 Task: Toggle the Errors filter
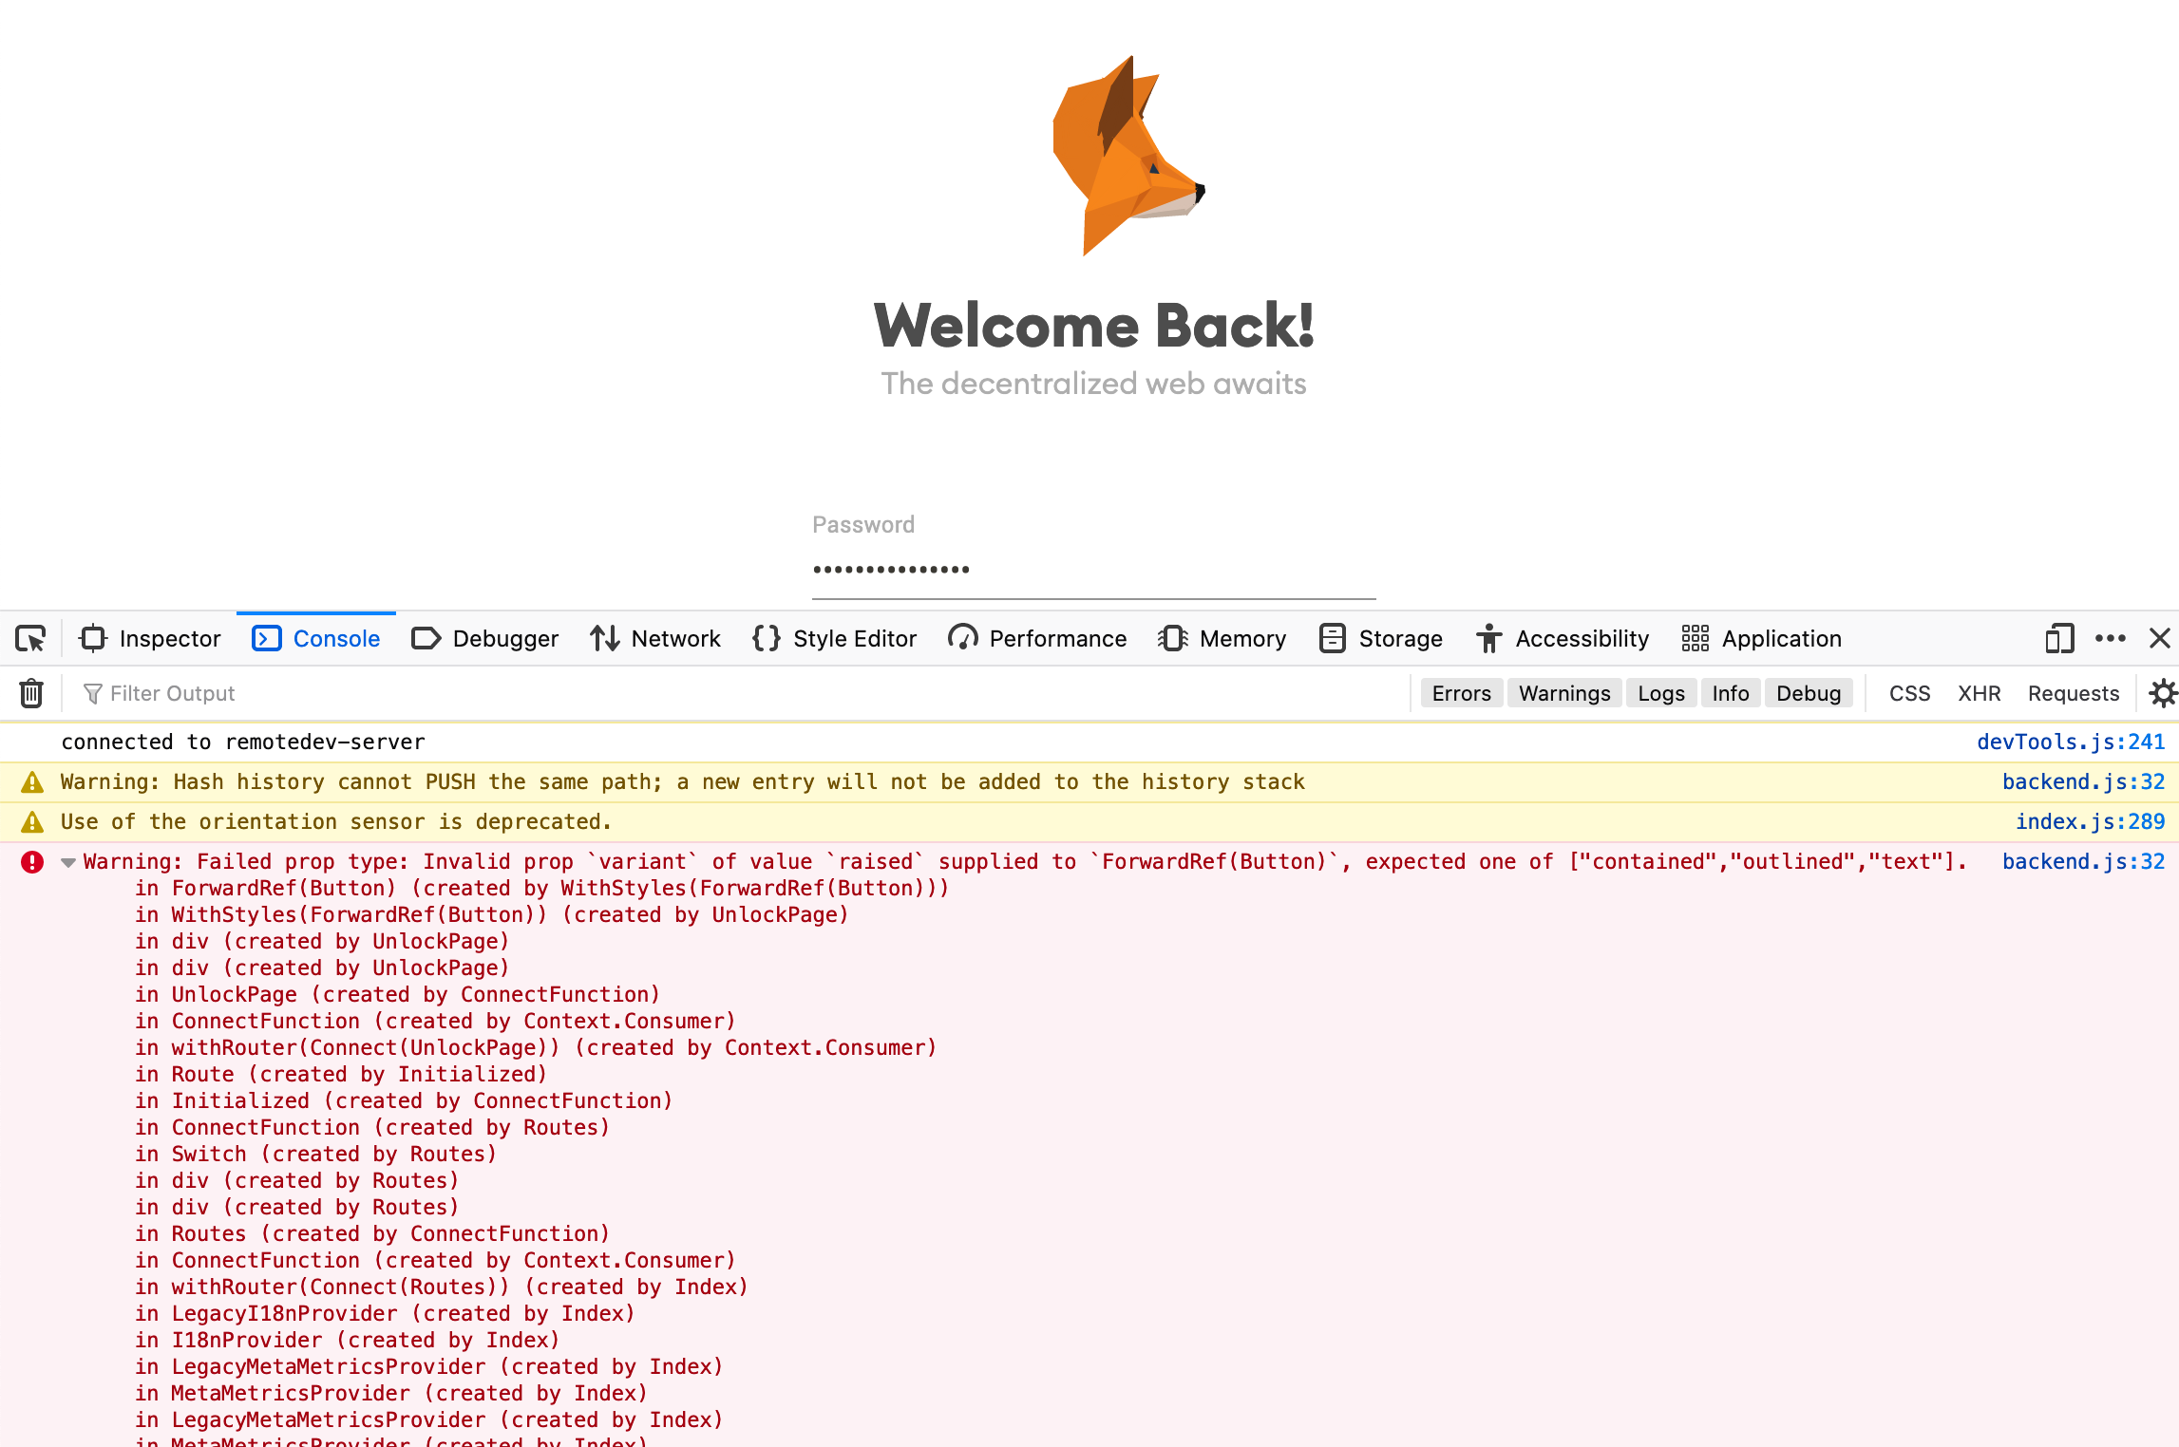1462,694
